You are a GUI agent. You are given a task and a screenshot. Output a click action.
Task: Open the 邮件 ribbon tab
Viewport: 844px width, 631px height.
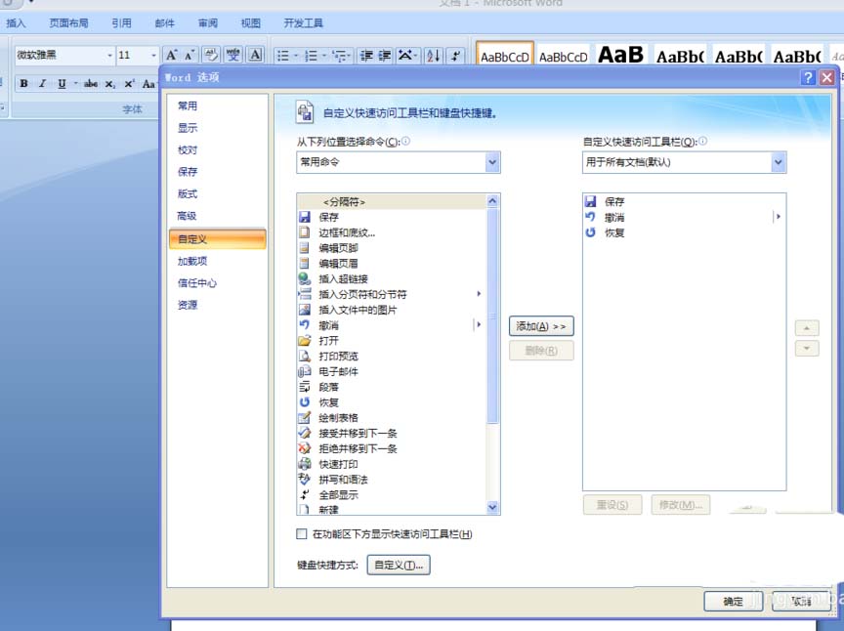pyautogui.click(x=165, y=23)
